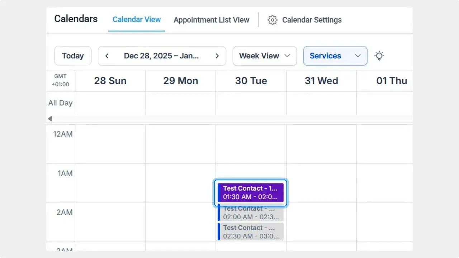Open the 01:30 AM Test Contact appointment
This screenshot has height=258, width=459.
pyautogui.click(x=250, y=193)
